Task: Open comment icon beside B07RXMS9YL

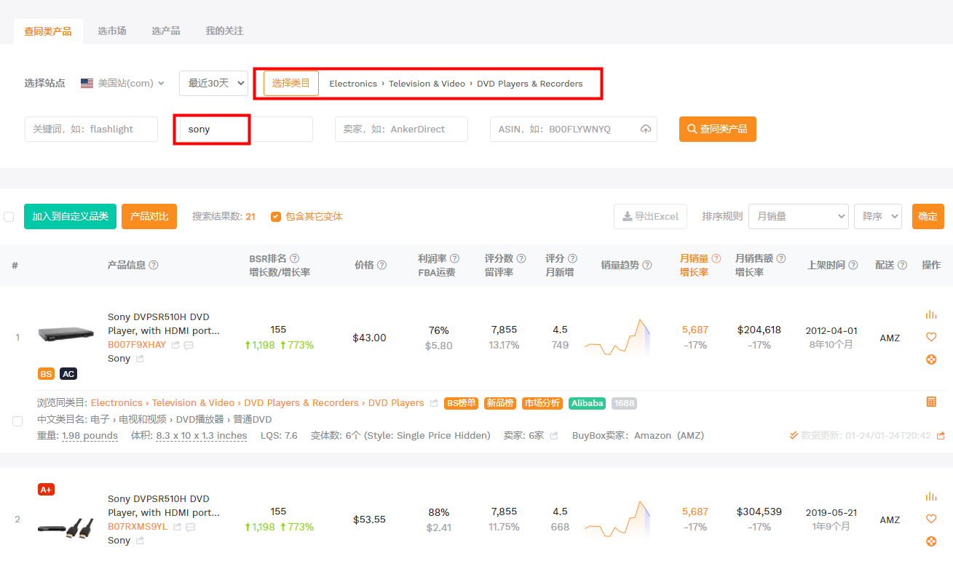Action: pyautogui.click(x=190, y=527)
